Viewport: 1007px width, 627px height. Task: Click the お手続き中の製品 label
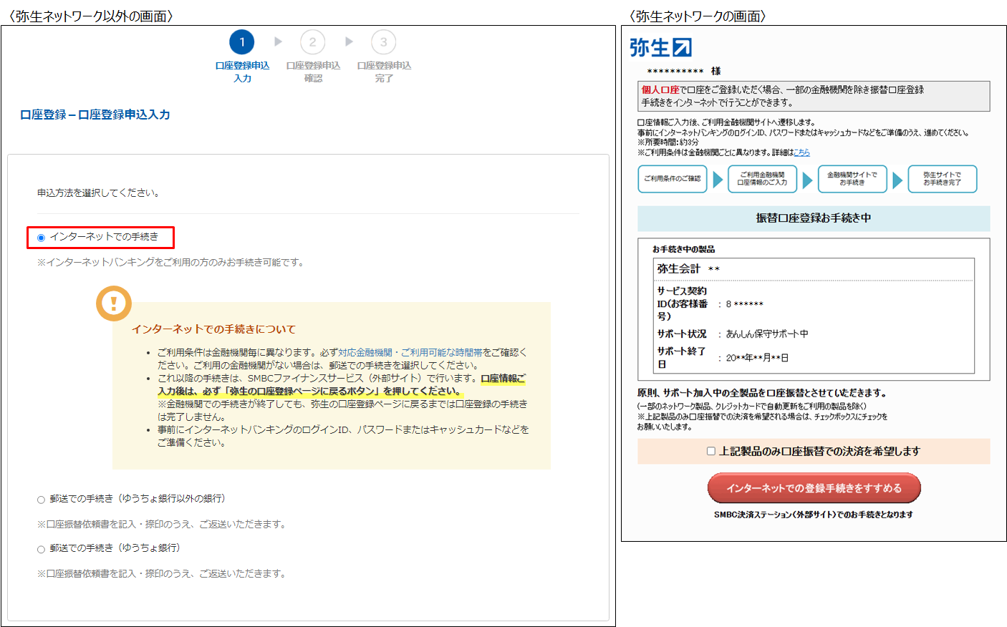click(x=683, y=249)
